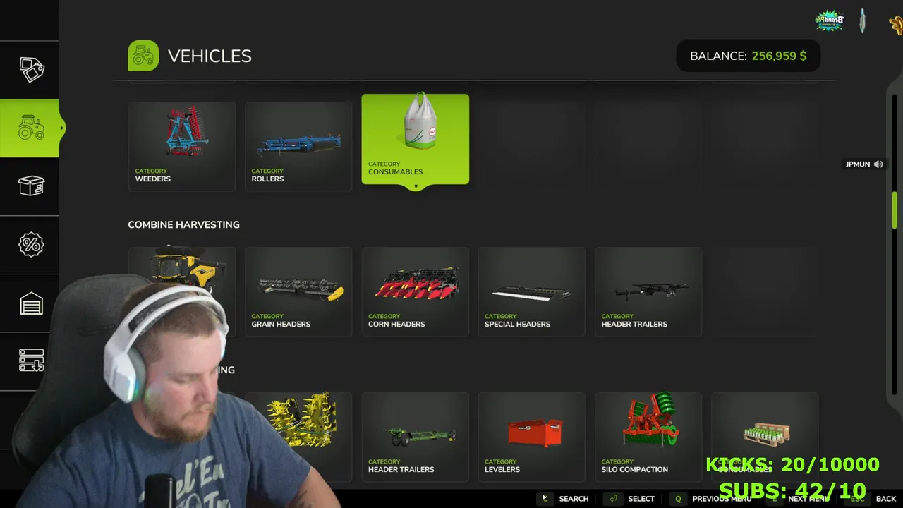Open the Silo Compaction category
903x508 pixels.
pos(648,437)
